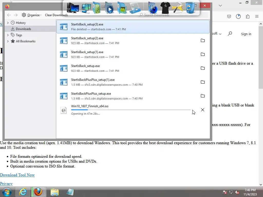Open the Network computers dock icon
The height and width of the screenshot is (197, 263).
[86, 8]
